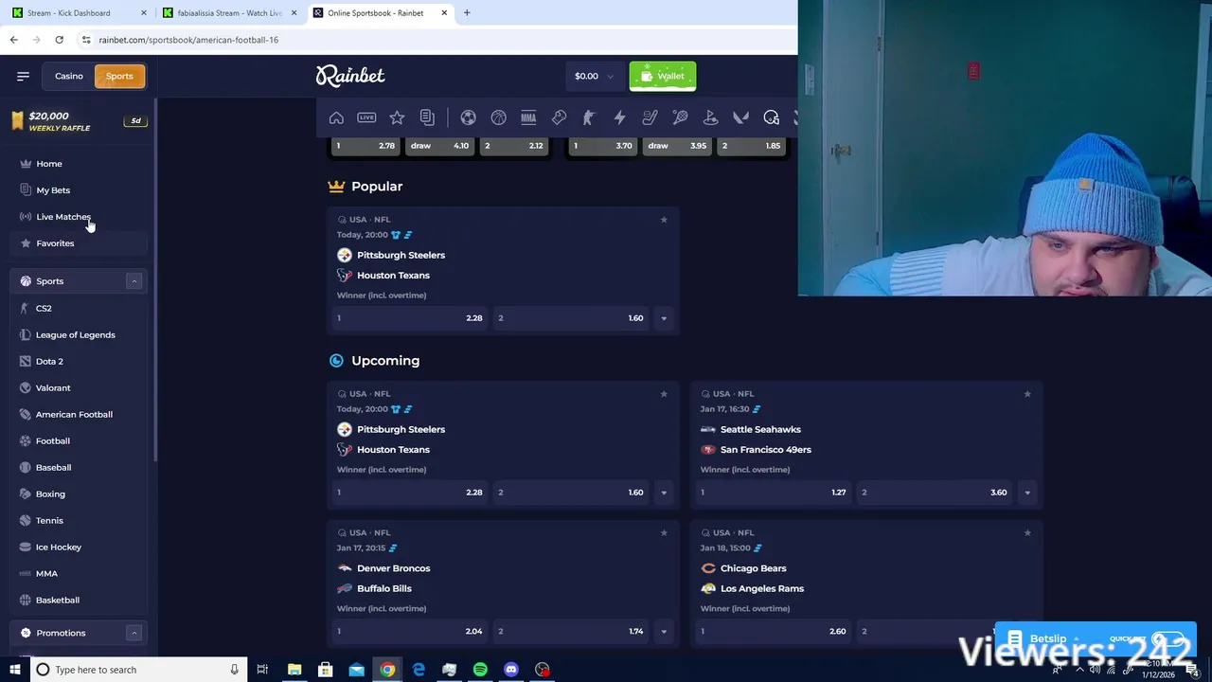
Task: Open the $0.00 balance dropdown
Action: point(595,76)
